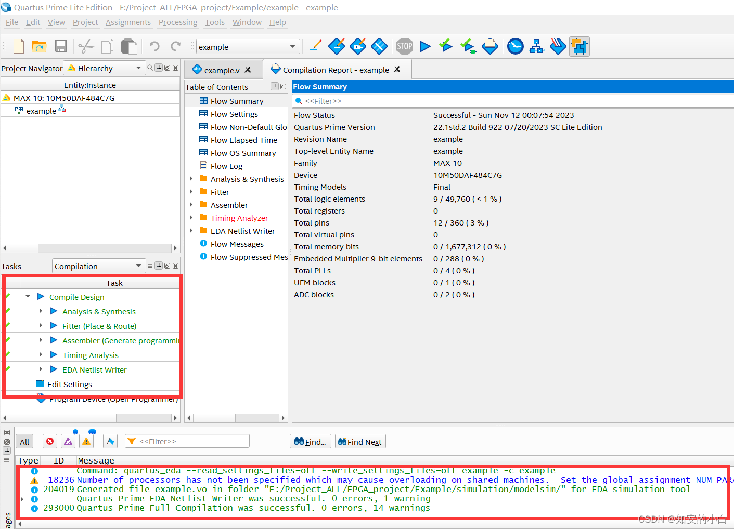
Task: Open the Tools menu
Action: point(215,22)
